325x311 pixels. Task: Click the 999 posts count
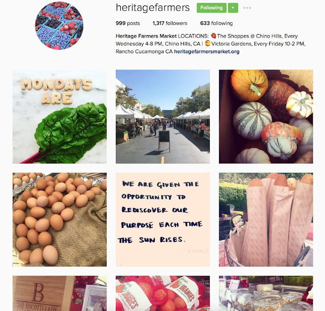(127, 23)
